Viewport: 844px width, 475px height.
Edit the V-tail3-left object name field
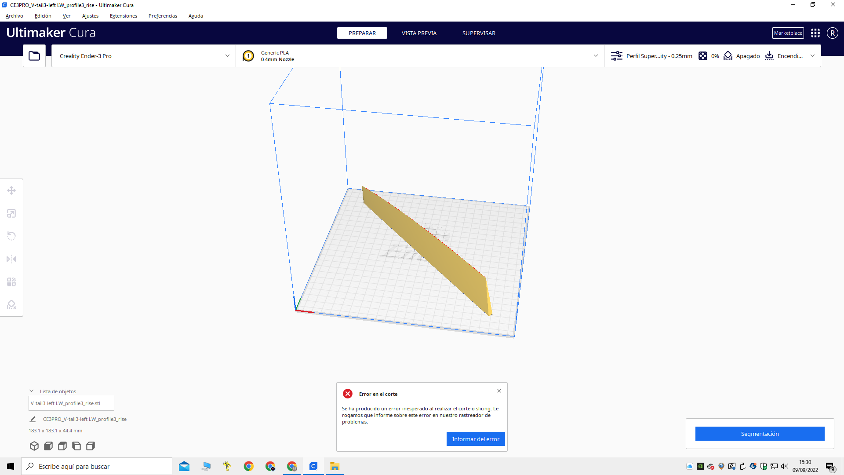click(x=71, y=403)
